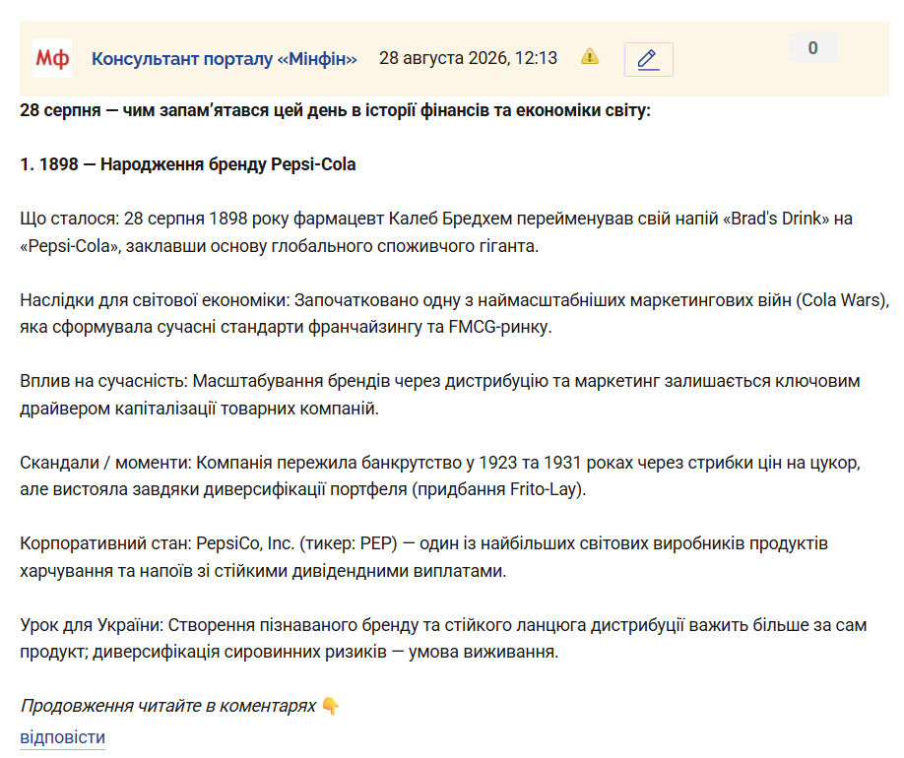Click the italic Продовження читайте в коментарях text
This screenshot has height=758, width=904.
167,706
